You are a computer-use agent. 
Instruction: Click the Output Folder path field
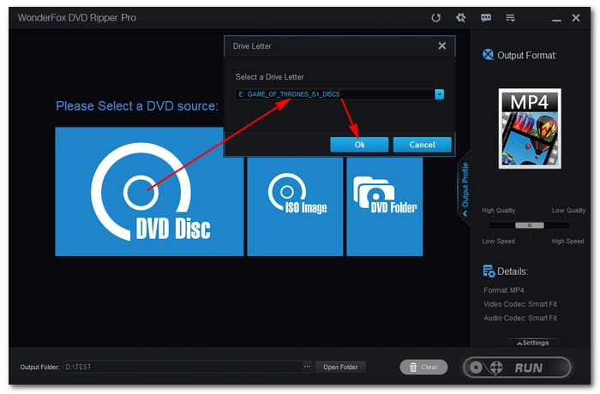click(183, 367)
